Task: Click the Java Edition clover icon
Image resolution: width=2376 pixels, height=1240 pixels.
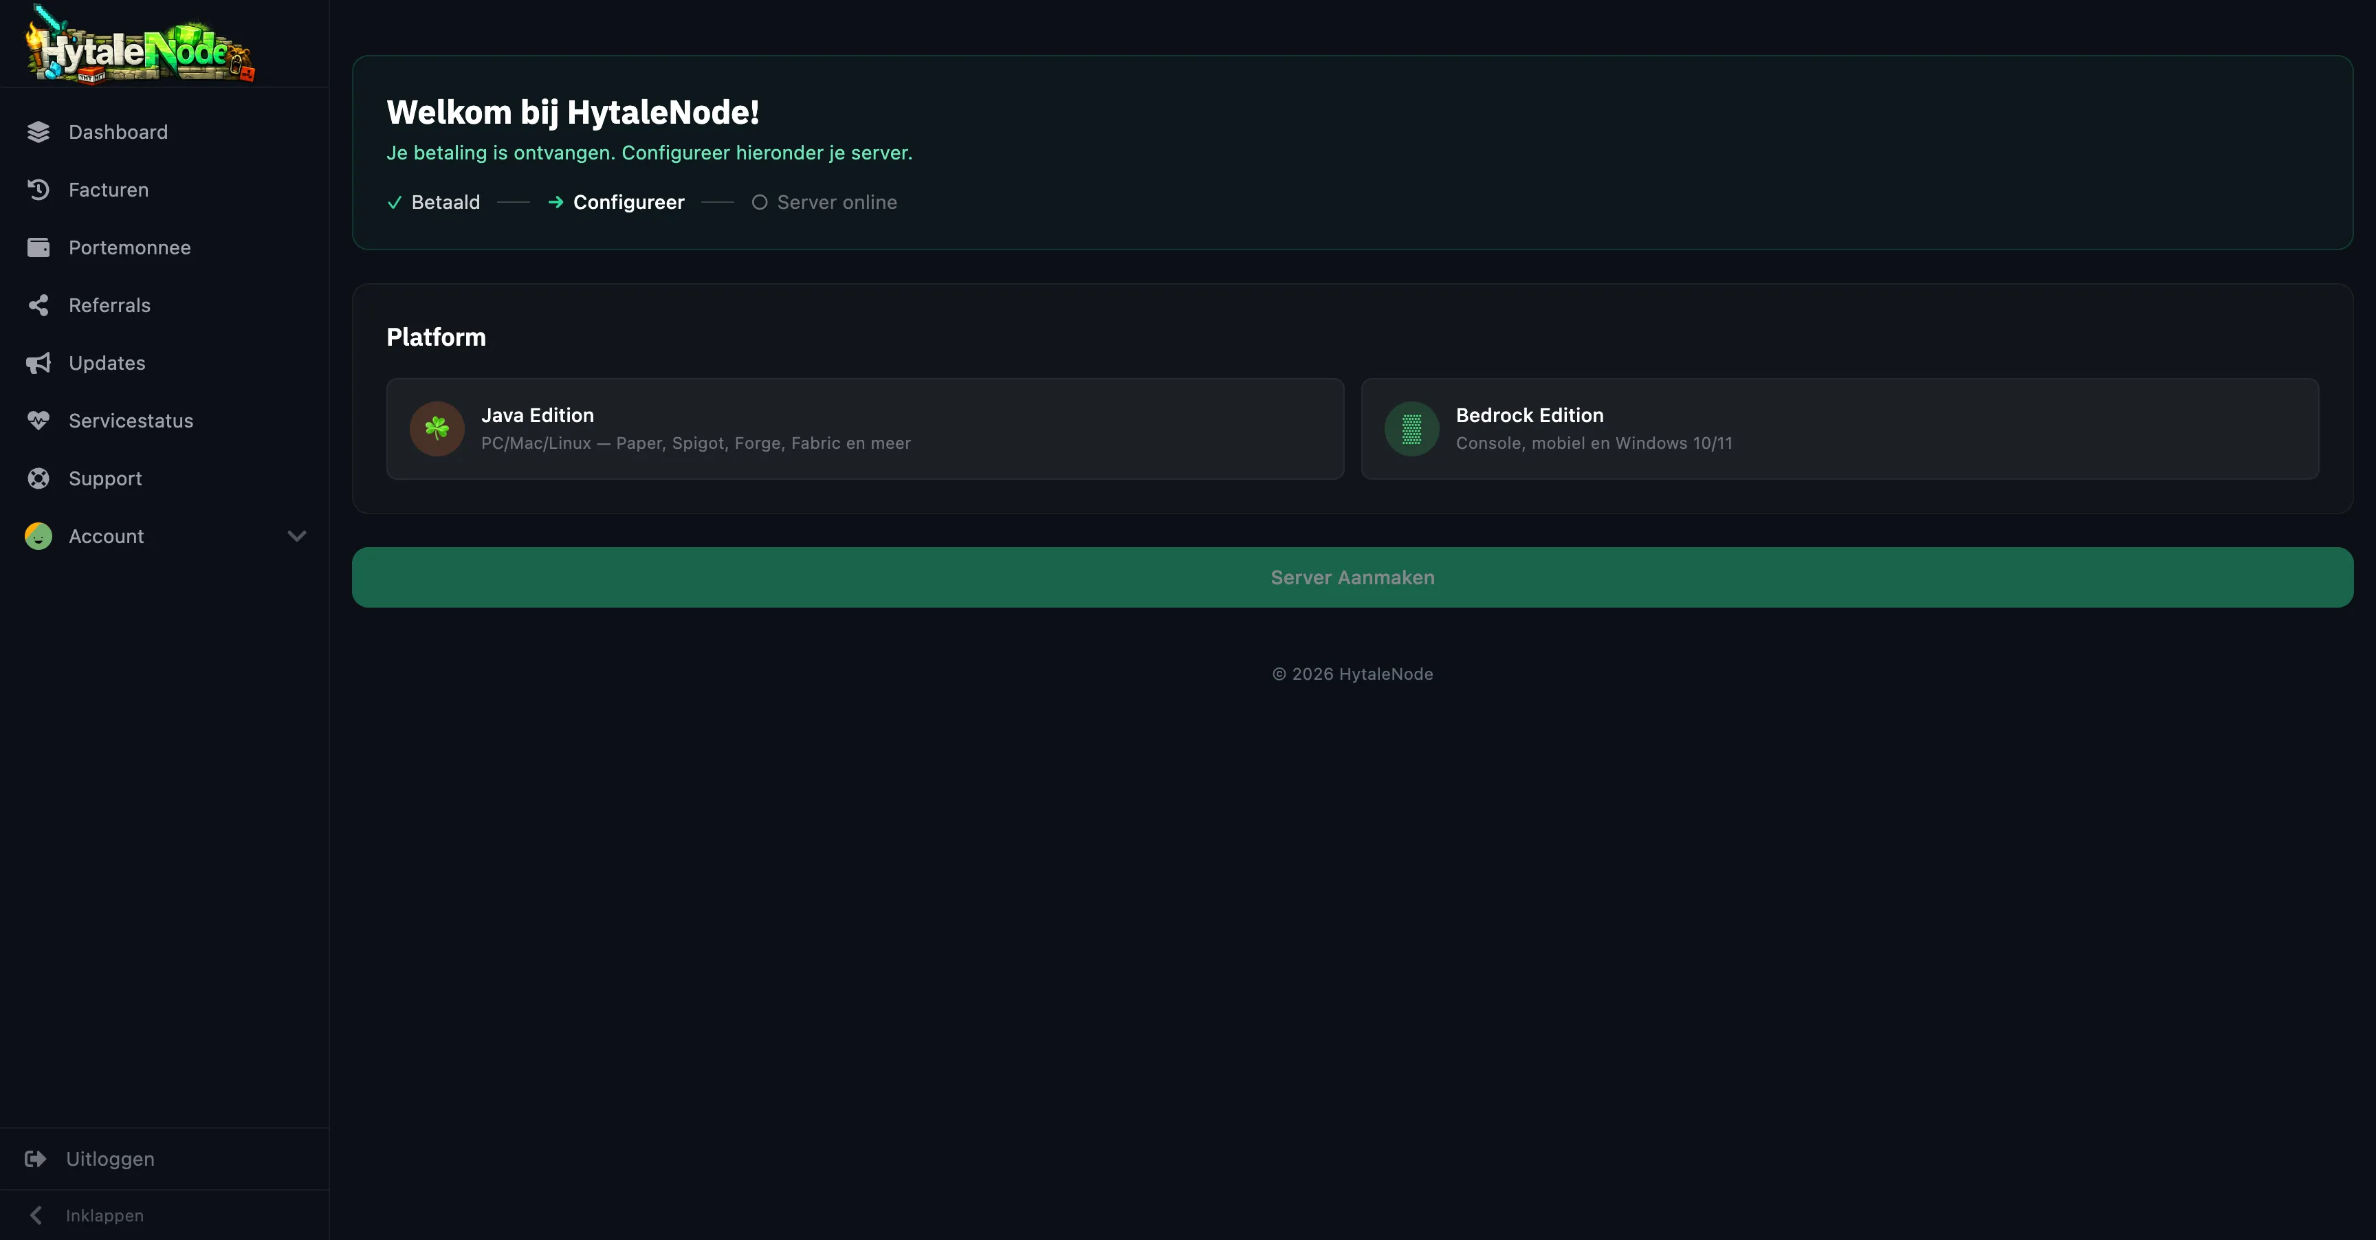Action: click(437, 429)
